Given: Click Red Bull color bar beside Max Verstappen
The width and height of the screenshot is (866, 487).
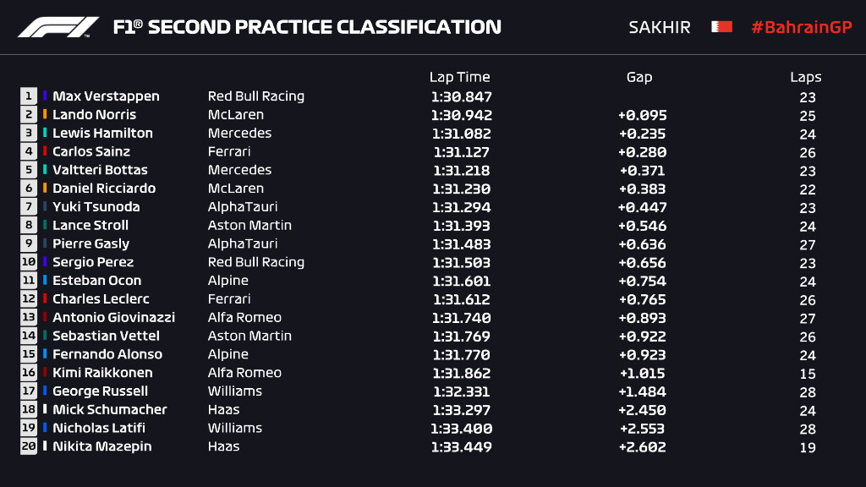Looking at the screenshot, I should 45,96.
